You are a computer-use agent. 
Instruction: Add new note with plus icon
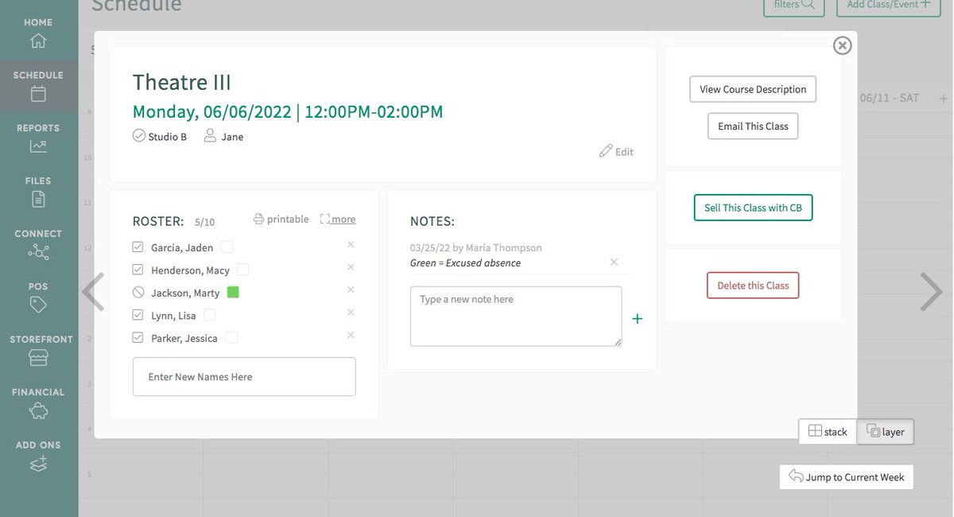point(637,319)
